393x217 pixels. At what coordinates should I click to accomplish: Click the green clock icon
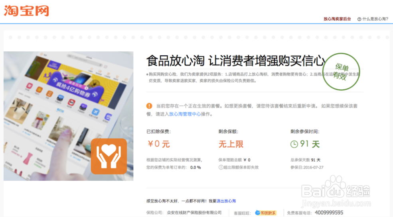[294, 144]
